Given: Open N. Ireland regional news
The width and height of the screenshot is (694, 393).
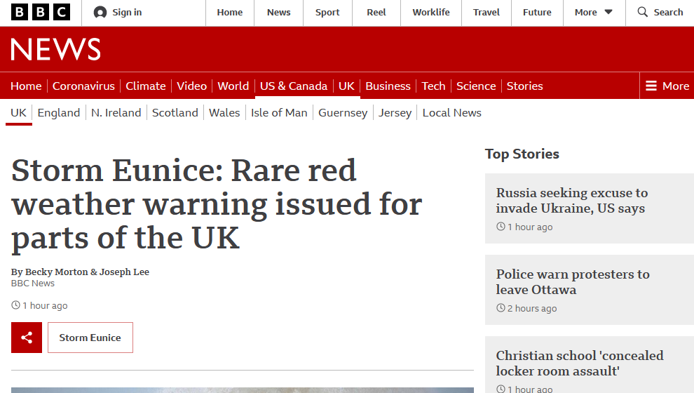Looking at the screenshot, I should pyautogui.click(x=116, y=113).
